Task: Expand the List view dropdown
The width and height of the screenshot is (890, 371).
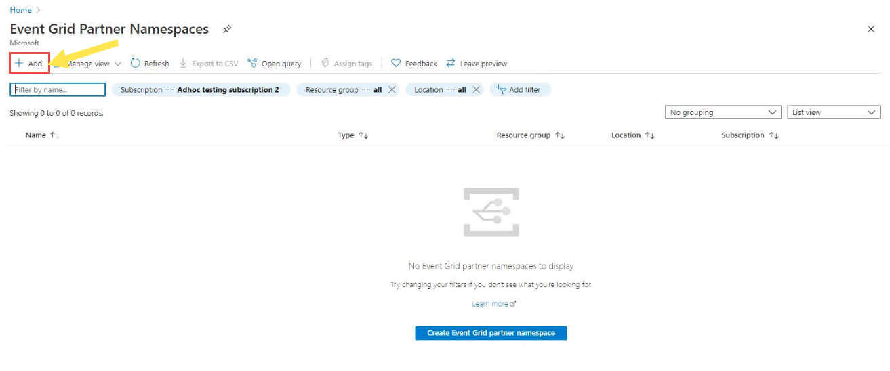Action: [834, 113]
